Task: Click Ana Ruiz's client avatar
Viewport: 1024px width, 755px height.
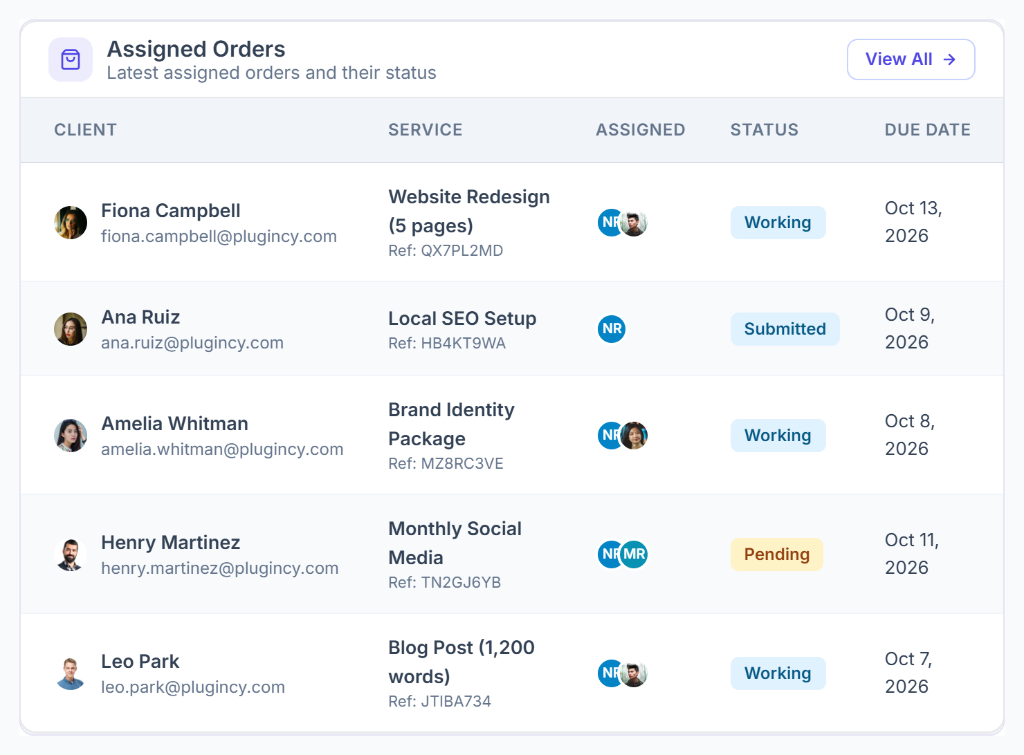Action: (x=71, y=329)
